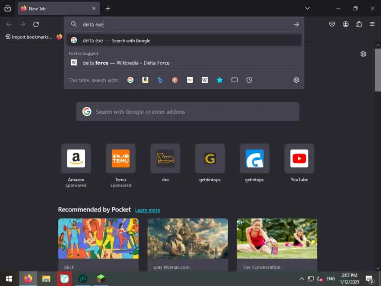Click the 'Search with Google or enter address' box
The height and width of the screenshot is (286, 381).
click(188, 112)
